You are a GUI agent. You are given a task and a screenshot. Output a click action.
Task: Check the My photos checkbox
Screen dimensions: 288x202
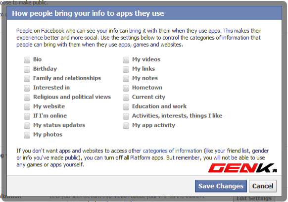pyautogui.click(x=27, y=135)
